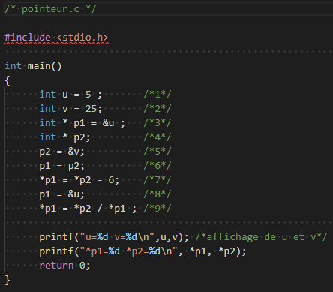333x292 pixels.
Task: Click the "return 0;" statement
Action: 64,266
